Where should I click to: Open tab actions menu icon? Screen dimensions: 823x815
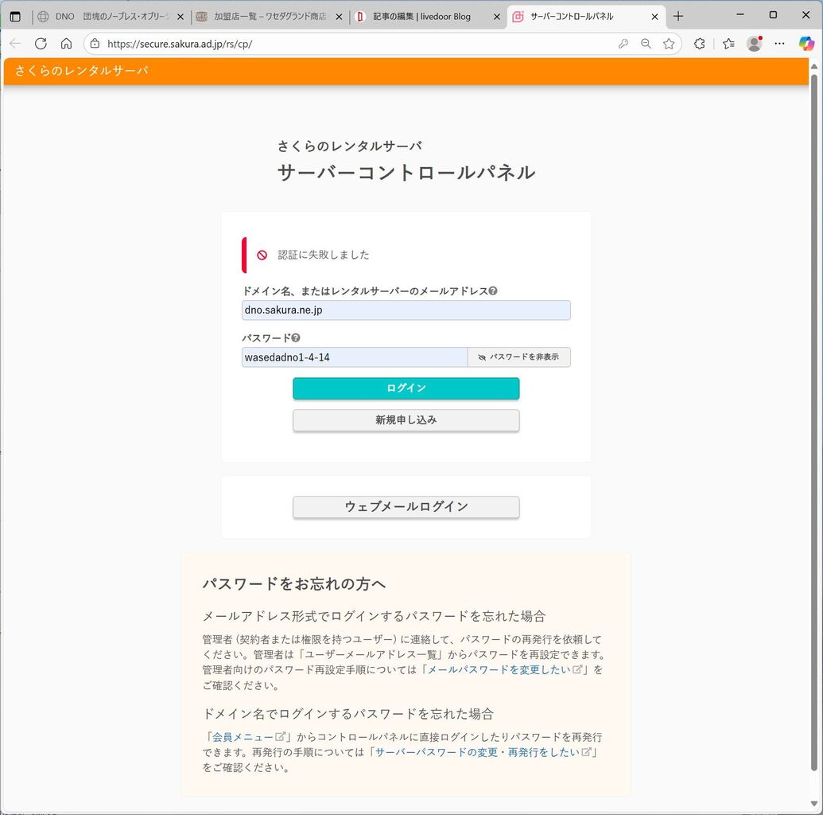tap(15, 16)
